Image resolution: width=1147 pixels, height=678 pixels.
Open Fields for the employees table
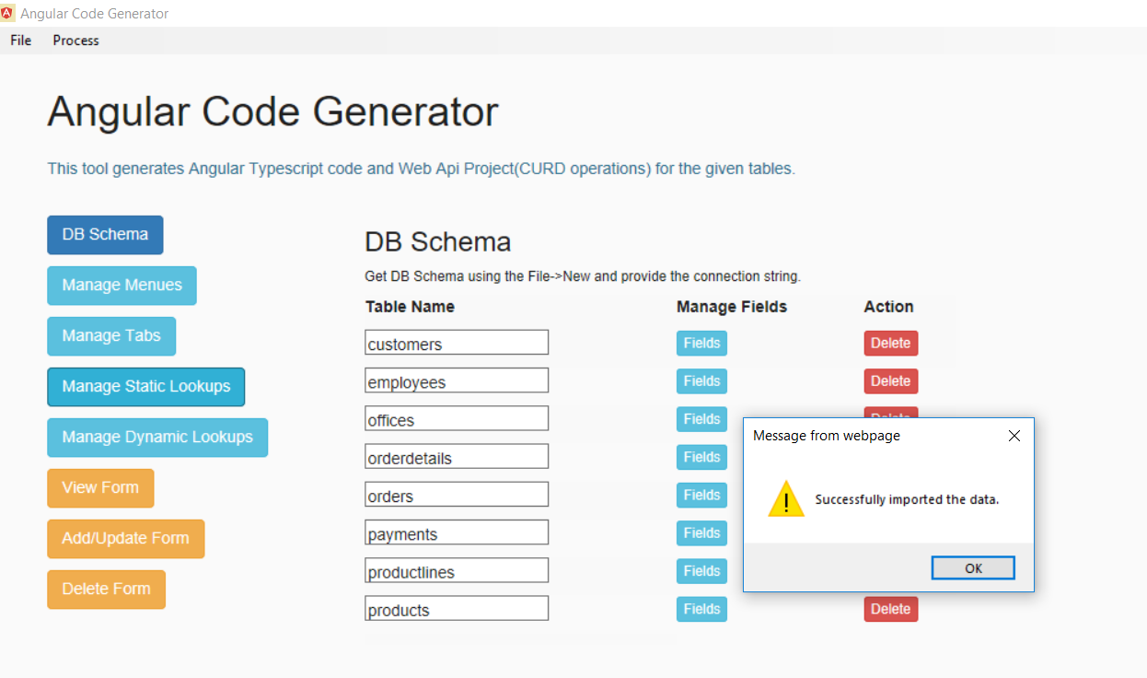701,380
